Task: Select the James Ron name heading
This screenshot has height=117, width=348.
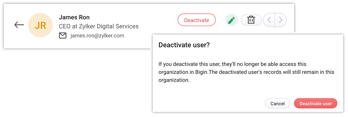Action: click(x=74, y=17)
